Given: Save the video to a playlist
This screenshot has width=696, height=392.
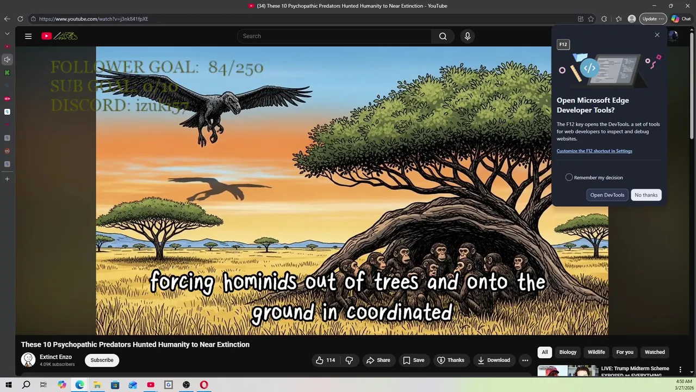Looking at the screenshot, I should (x=413, y=360).
